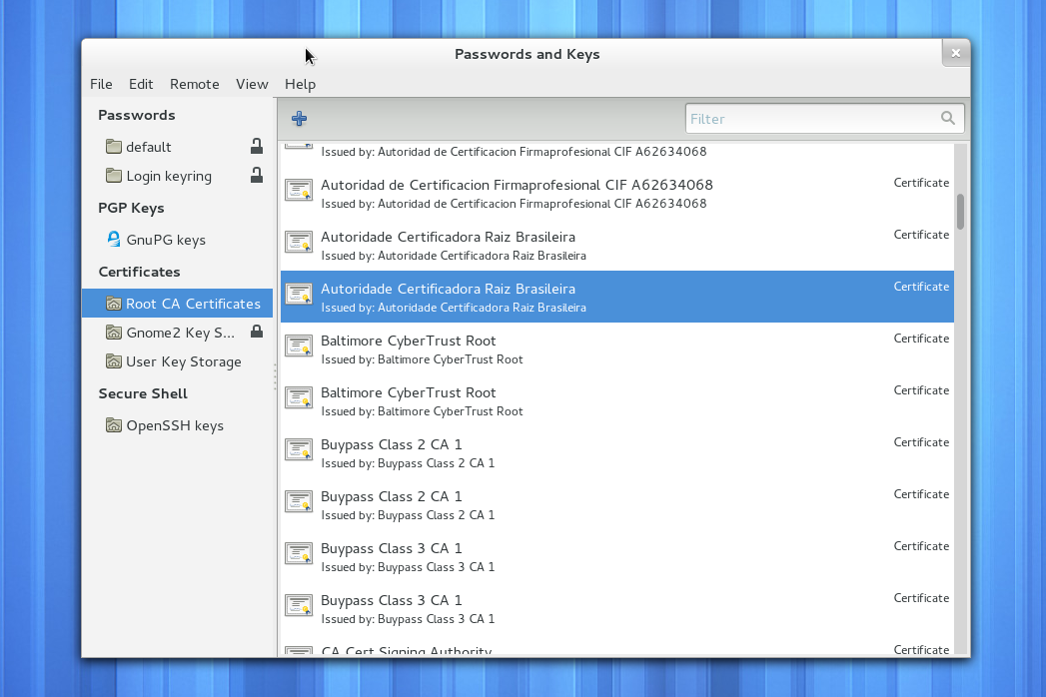This screenshot has width=1046, height=697.
Task: Click 'Issued by: Buypass Class 2 CA 1' of second entry
Action: click(408, 515)
